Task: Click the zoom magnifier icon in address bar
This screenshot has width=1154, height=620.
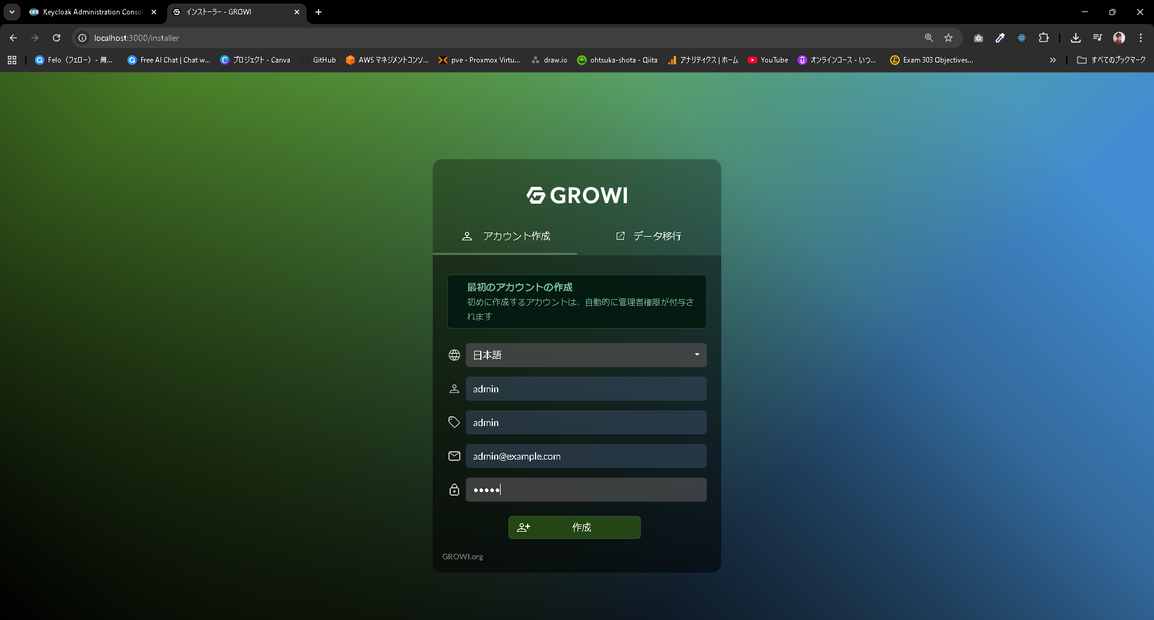Action: coord(929,38)
